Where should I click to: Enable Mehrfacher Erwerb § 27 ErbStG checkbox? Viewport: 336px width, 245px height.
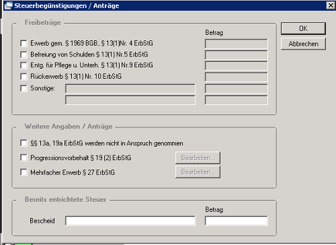click(x=24, y=172)
